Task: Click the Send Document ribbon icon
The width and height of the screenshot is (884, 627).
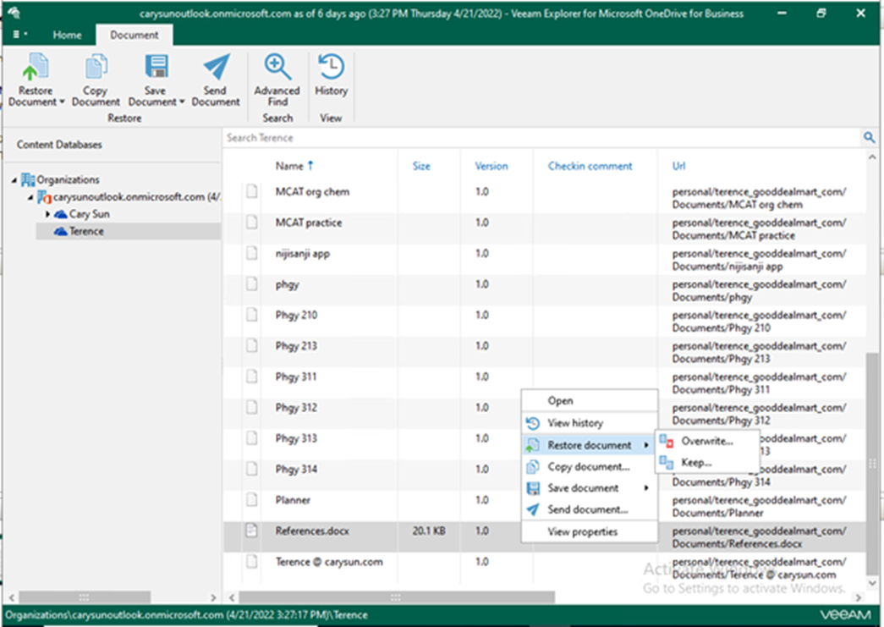Action: [217, 67]
